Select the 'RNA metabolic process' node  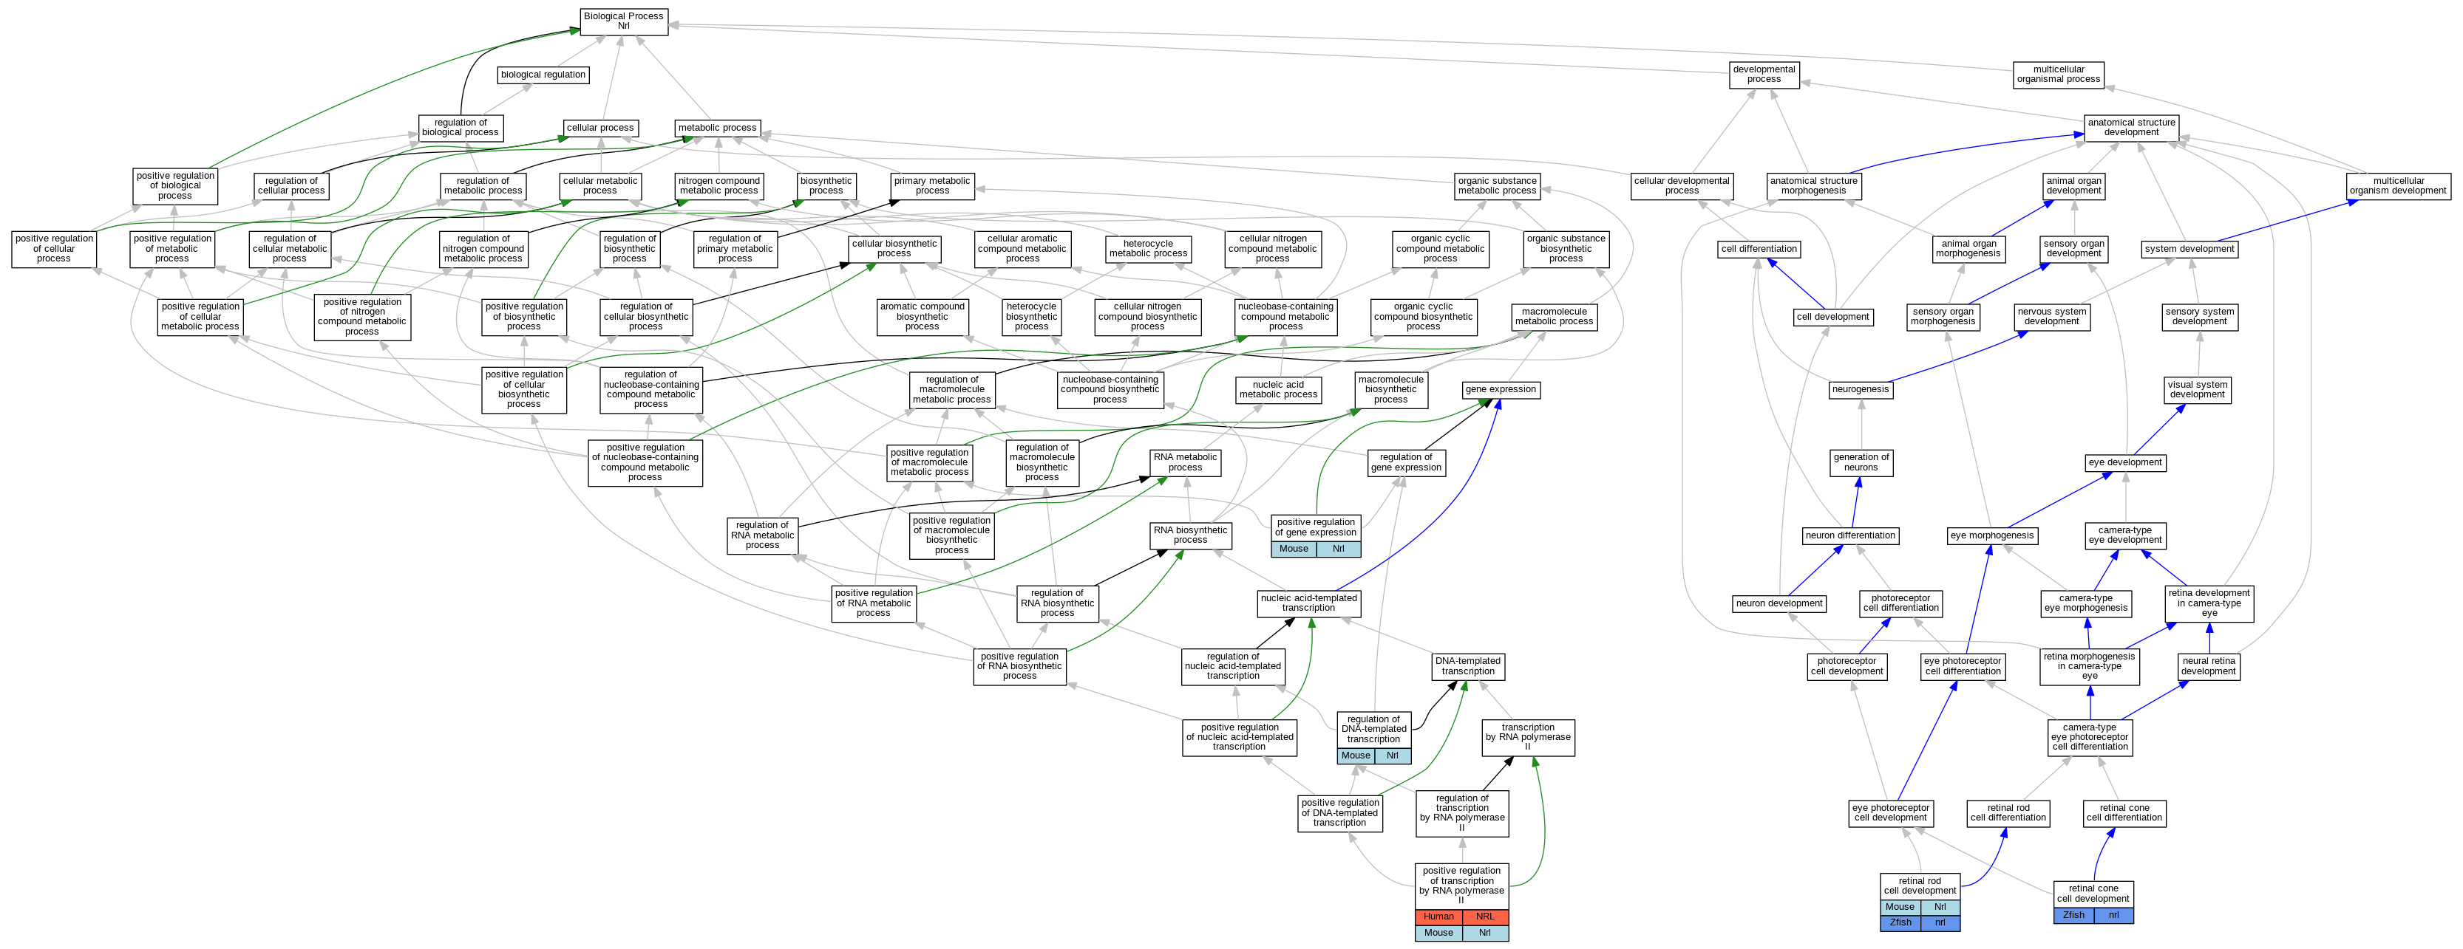1185,462
